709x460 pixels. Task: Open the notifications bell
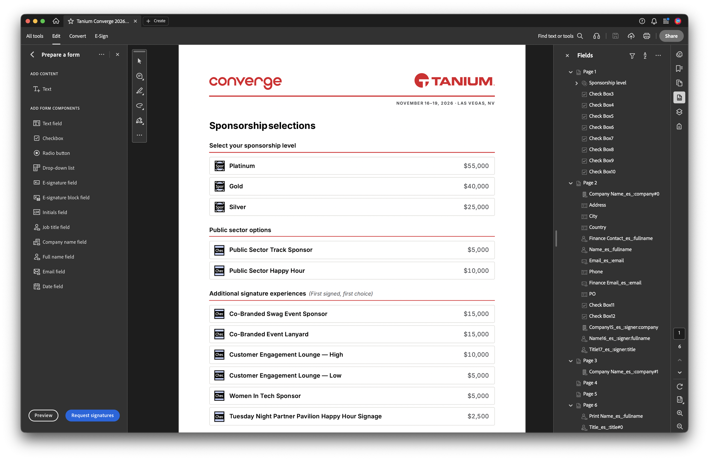click(654, 21)
